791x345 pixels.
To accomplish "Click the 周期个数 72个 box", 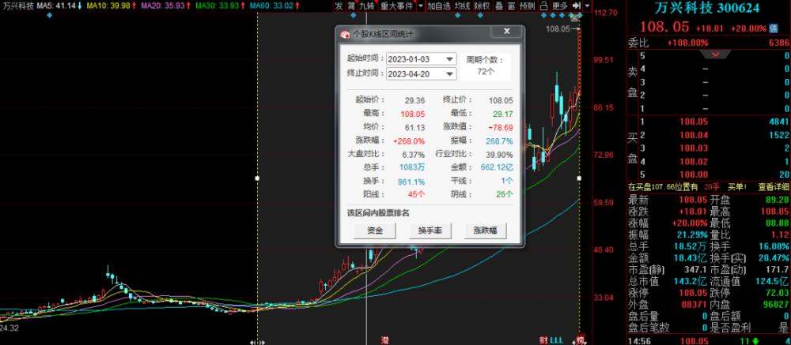I will [486, 66].
